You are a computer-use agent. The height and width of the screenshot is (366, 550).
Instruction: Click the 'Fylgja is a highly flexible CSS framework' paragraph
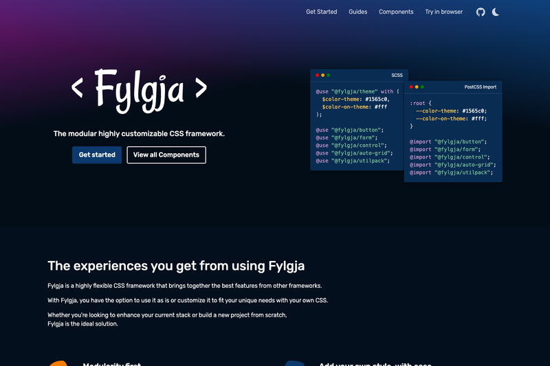point(184,286)
